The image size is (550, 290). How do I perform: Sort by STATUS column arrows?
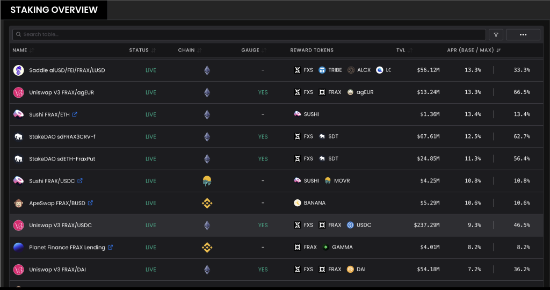point(153,50)
